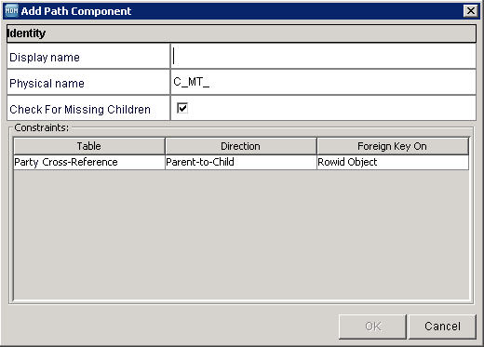Select the Party Cross-Reference table cell

89,162
